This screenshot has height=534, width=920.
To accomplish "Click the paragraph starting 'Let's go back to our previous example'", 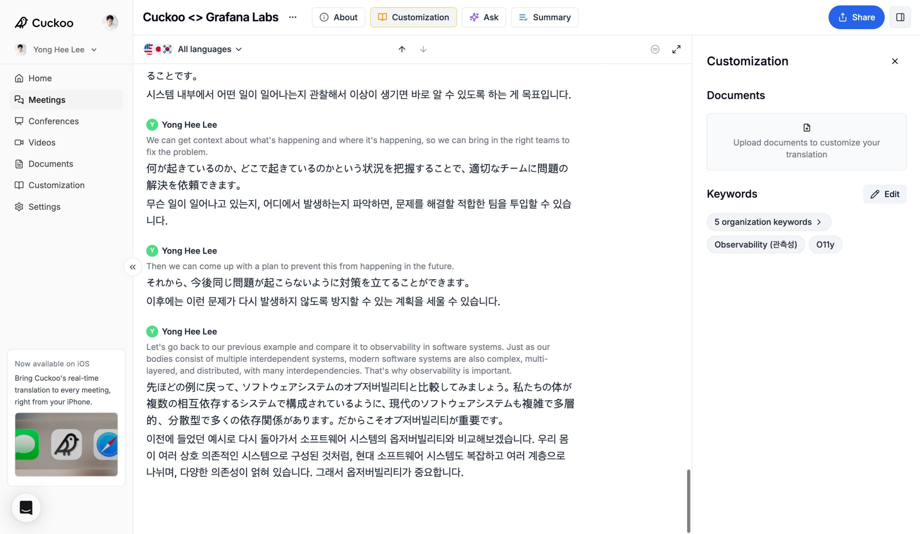I will [348, 359].
